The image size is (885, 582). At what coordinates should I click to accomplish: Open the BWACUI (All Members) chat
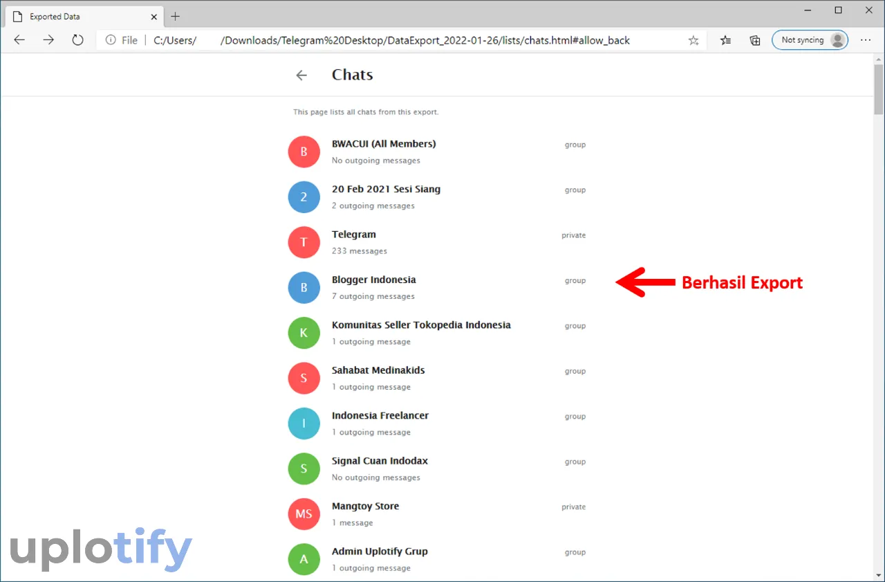point(437,152)
